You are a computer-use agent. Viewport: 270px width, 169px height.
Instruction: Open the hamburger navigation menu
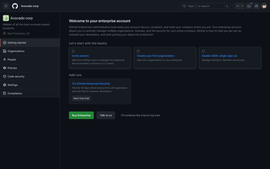coord(6,6)
